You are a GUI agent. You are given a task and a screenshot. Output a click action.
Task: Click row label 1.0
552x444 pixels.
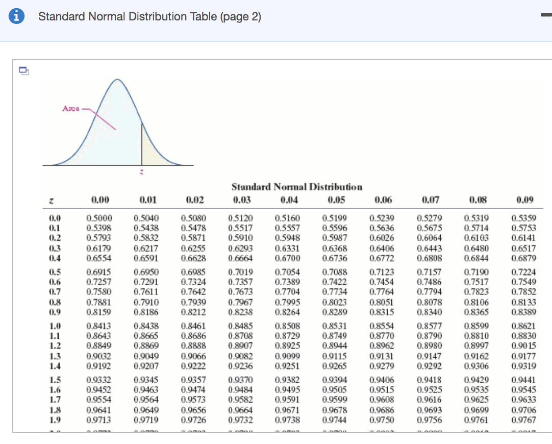point(55,326)
